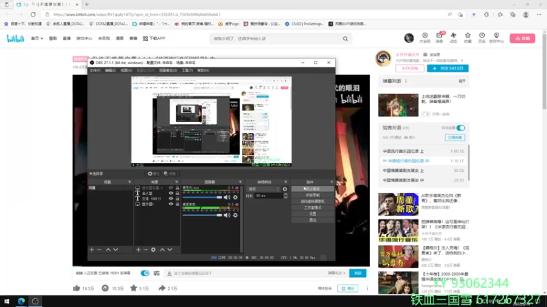
Task: Add a new source in OBS
Action: point(139,250)
